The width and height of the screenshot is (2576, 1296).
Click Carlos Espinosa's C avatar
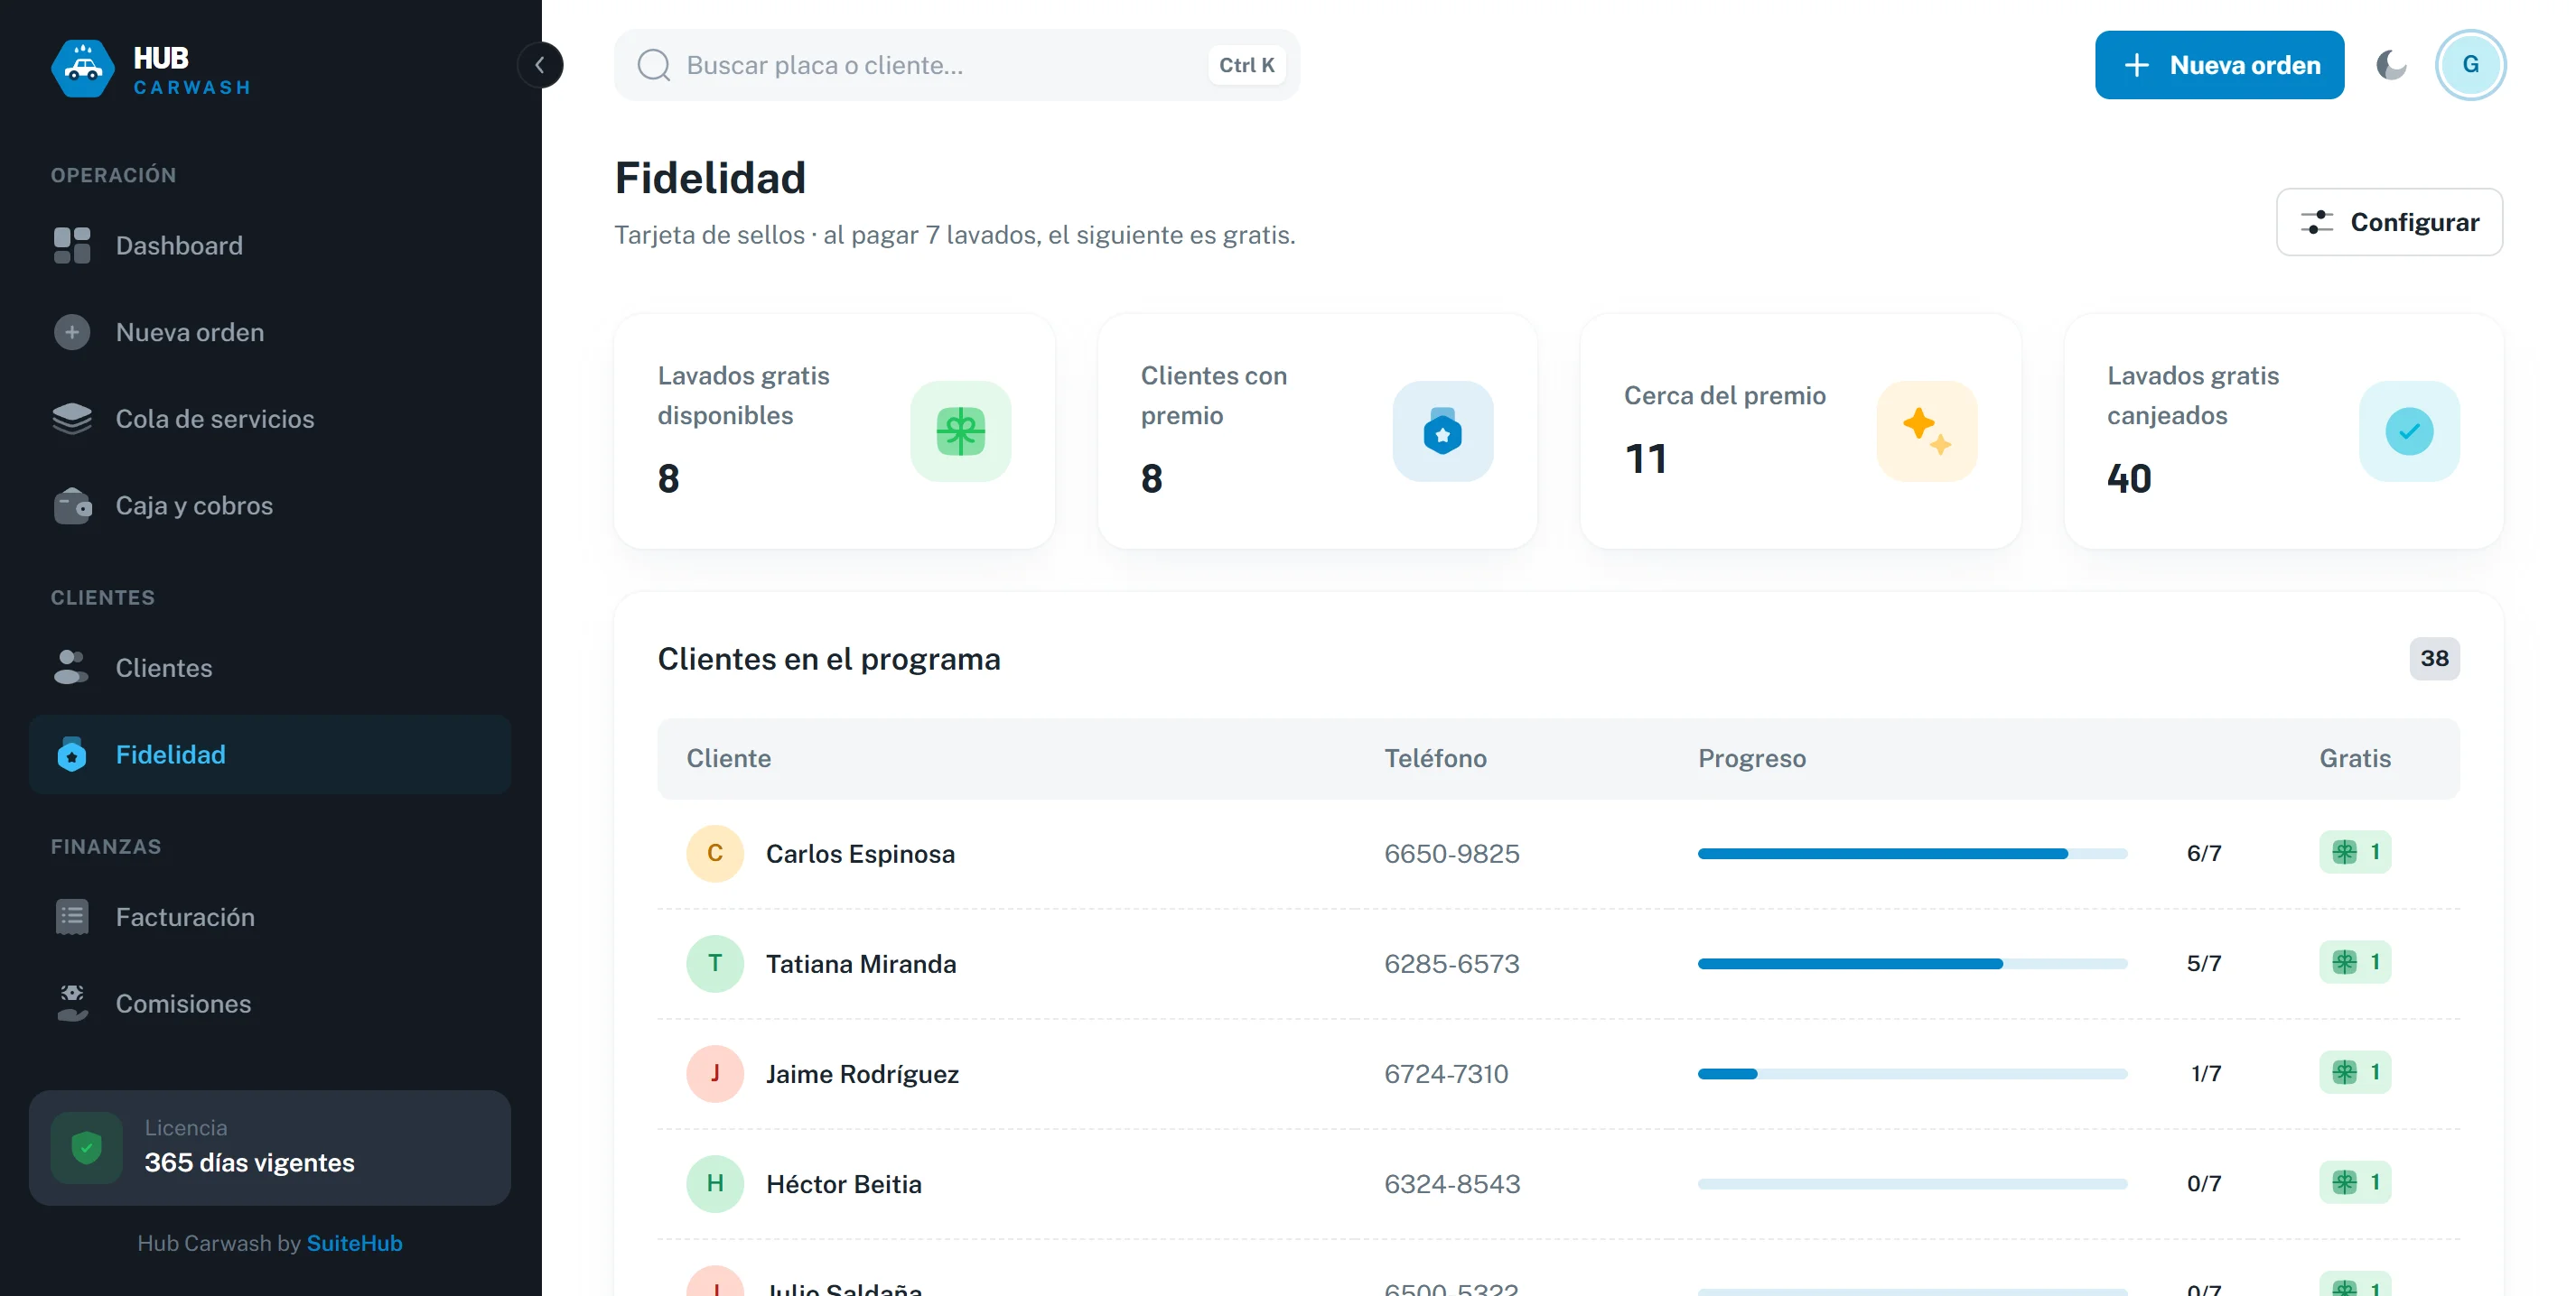[x=715, y=854]
